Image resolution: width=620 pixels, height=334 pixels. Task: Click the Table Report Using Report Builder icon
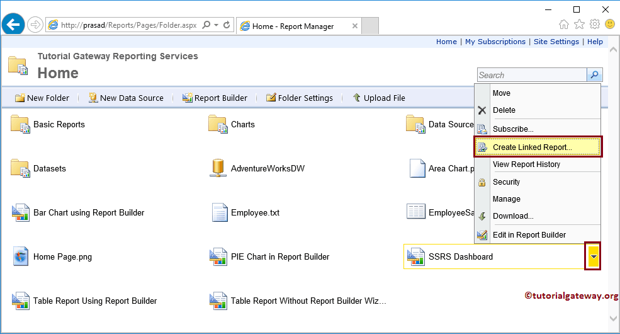(x=20, y=301)
